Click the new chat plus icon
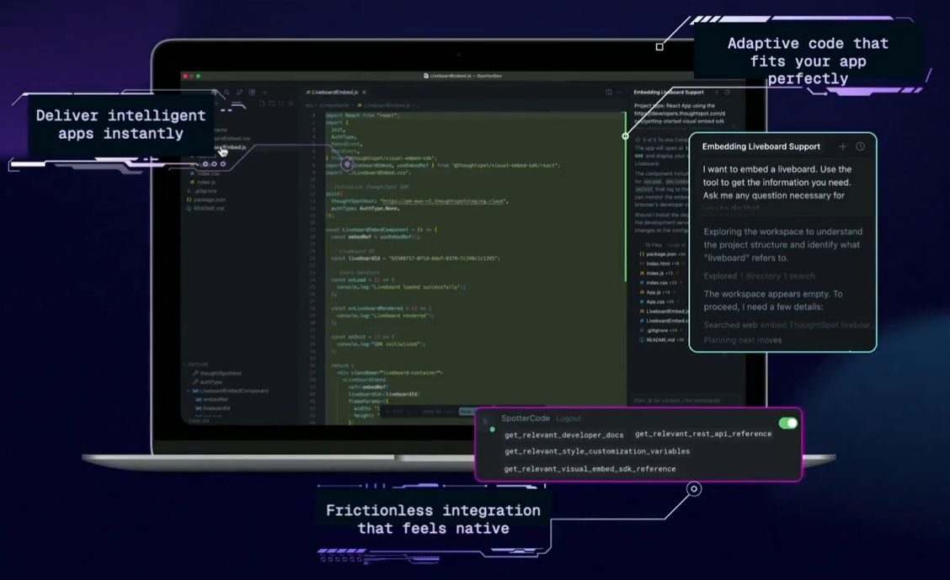The height and width of the screenshot is (580, 950). (x=842, y=146)
